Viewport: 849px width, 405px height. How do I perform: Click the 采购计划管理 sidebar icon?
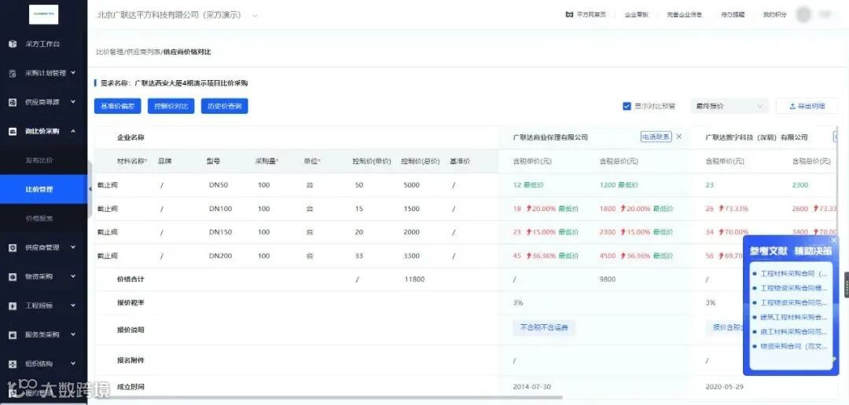pos(13,73)
